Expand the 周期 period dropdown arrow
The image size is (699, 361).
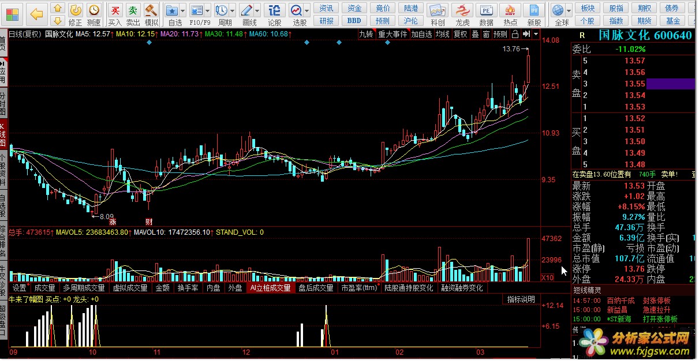[x=232, y=10]
